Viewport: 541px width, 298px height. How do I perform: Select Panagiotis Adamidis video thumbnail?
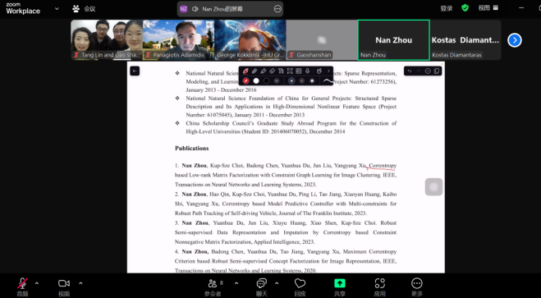(x=178, y=39)
